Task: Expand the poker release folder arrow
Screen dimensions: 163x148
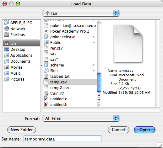Action: 94,37
